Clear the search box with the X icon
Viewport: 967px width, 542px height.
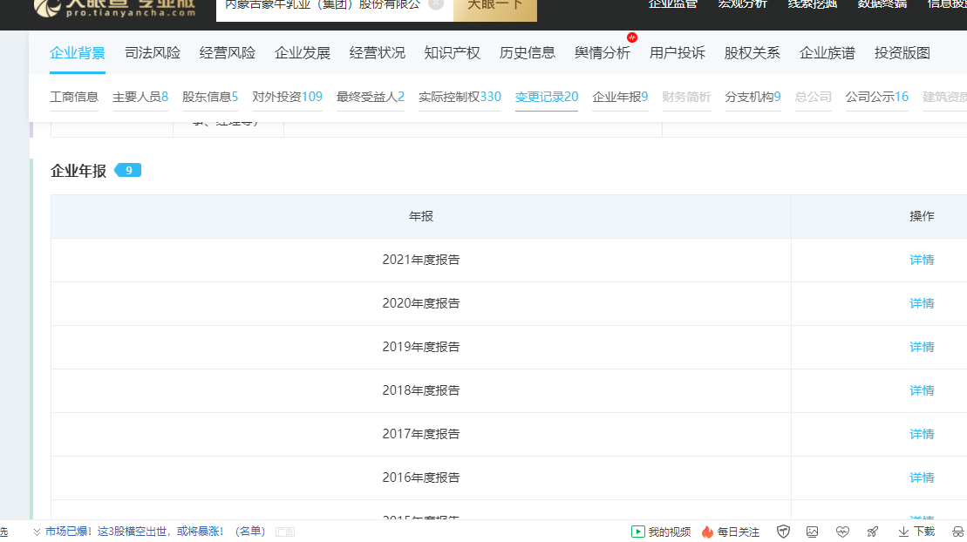tap(435, 4)
